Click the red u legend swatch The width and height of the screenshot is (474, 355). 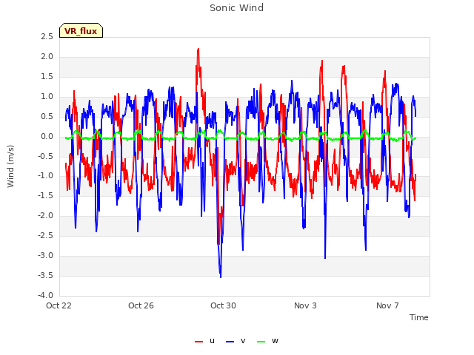tap(199, 342)
